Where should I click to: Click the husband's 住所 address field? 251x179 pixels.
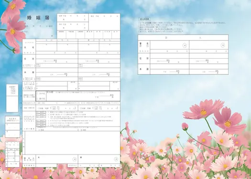(x=57, y=59)
